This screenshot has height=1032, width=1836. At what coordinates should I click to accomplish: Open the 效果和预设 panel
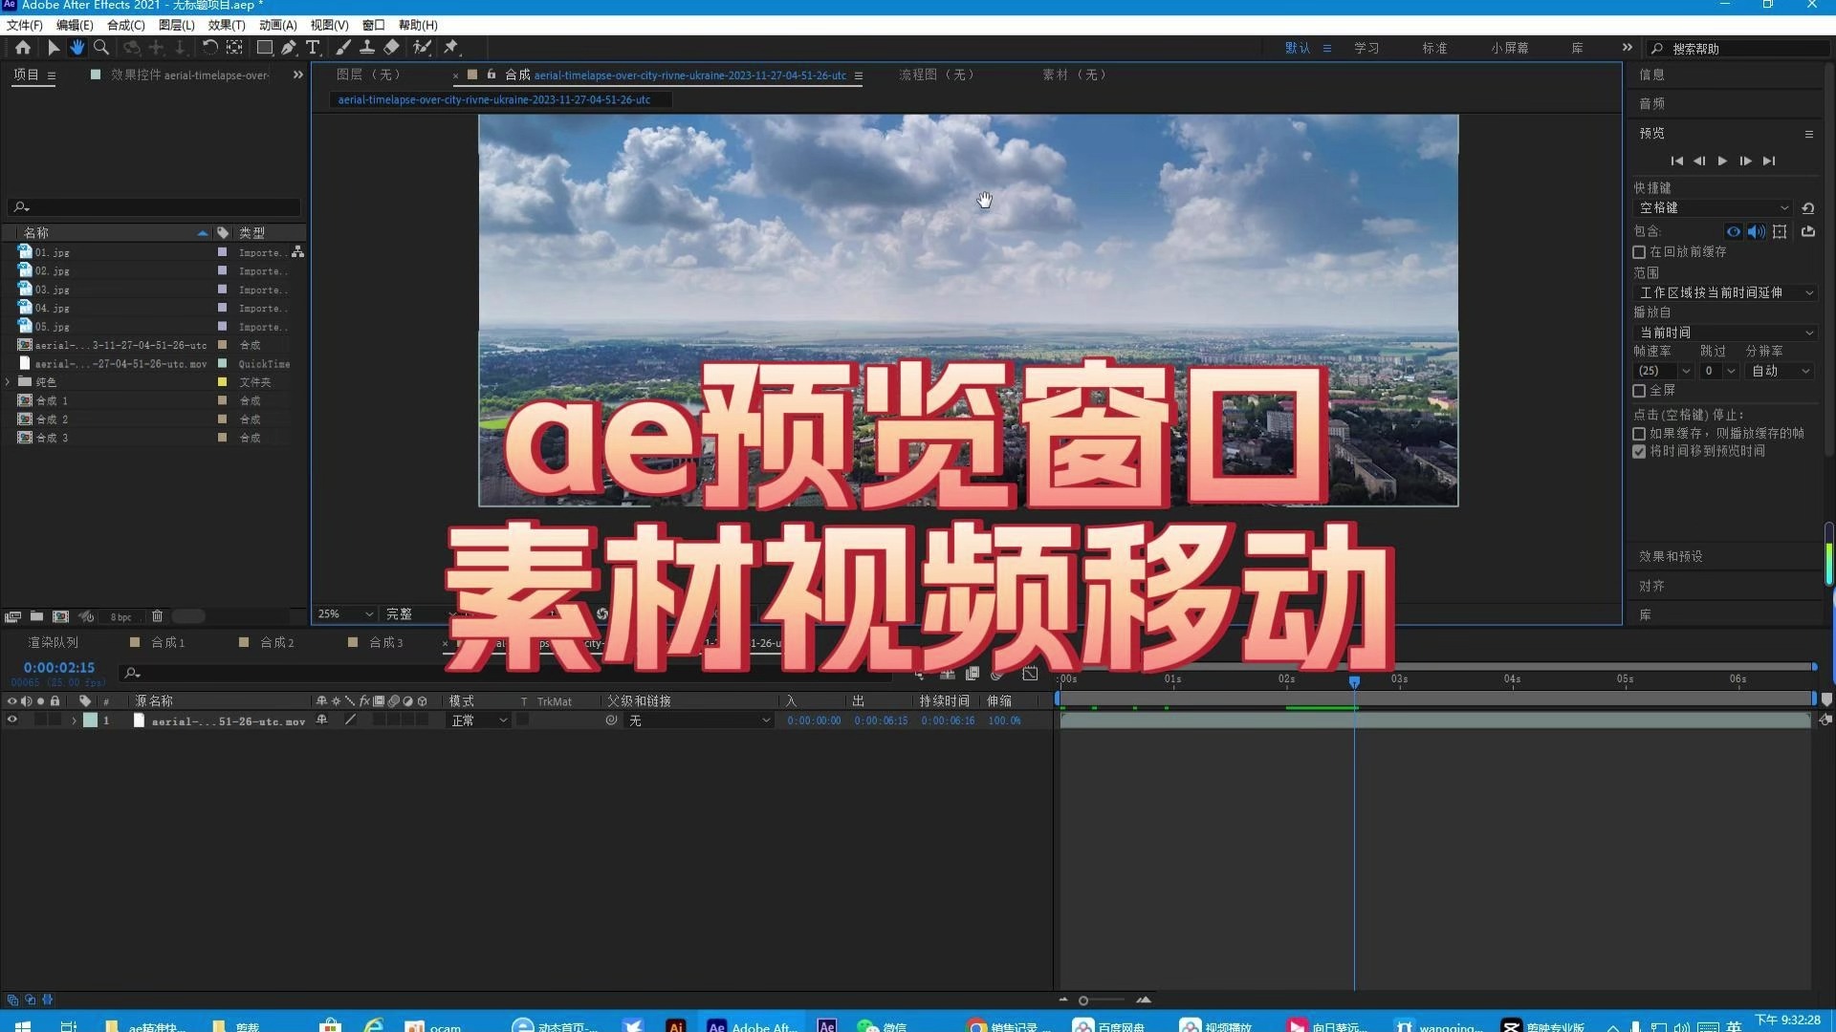coord(1670,555)
